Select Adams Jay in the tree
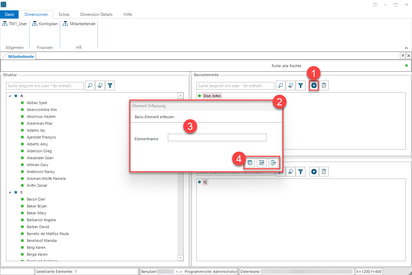The width and height of the screenshot is (412, 275). (36, 130)
